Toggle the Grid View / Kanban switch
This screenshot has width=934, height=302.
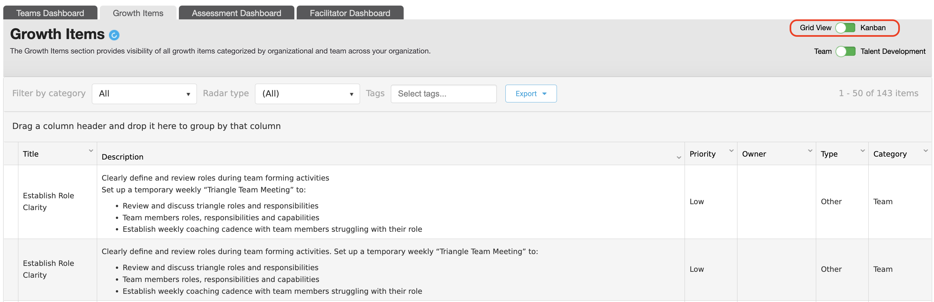pyautogui.click(x=845, y=28)
